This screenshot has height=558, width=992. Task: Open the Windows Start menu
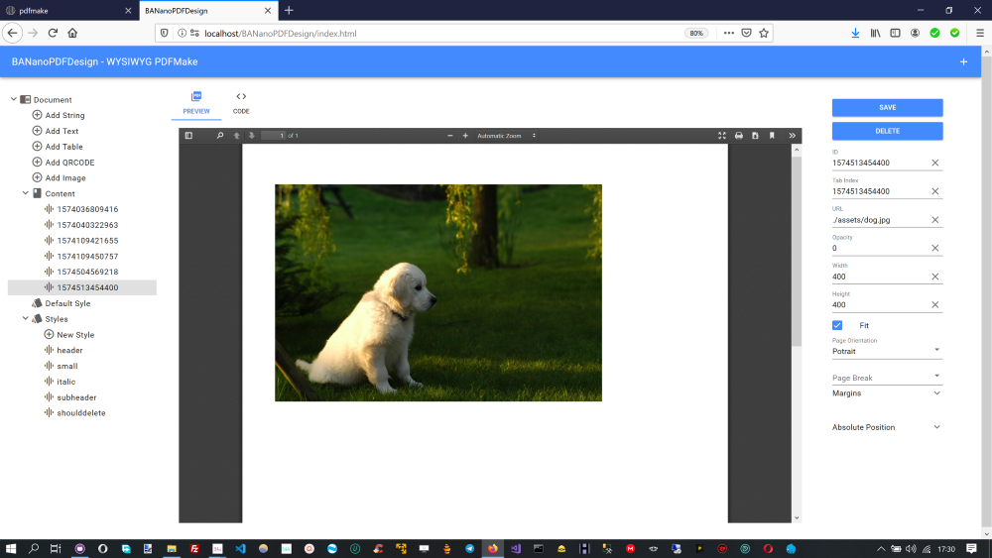click(11, 548)
